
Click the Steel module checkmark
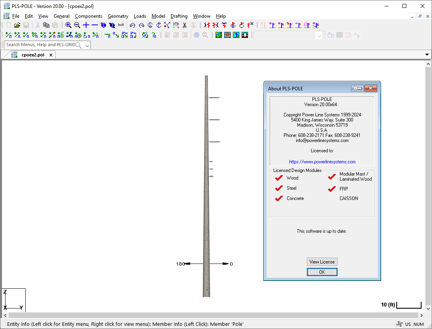click(x=279, y=188)
